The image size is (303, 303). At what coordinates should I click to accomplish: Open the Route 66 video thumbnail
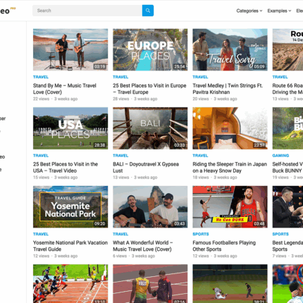[x=287, y=50]
